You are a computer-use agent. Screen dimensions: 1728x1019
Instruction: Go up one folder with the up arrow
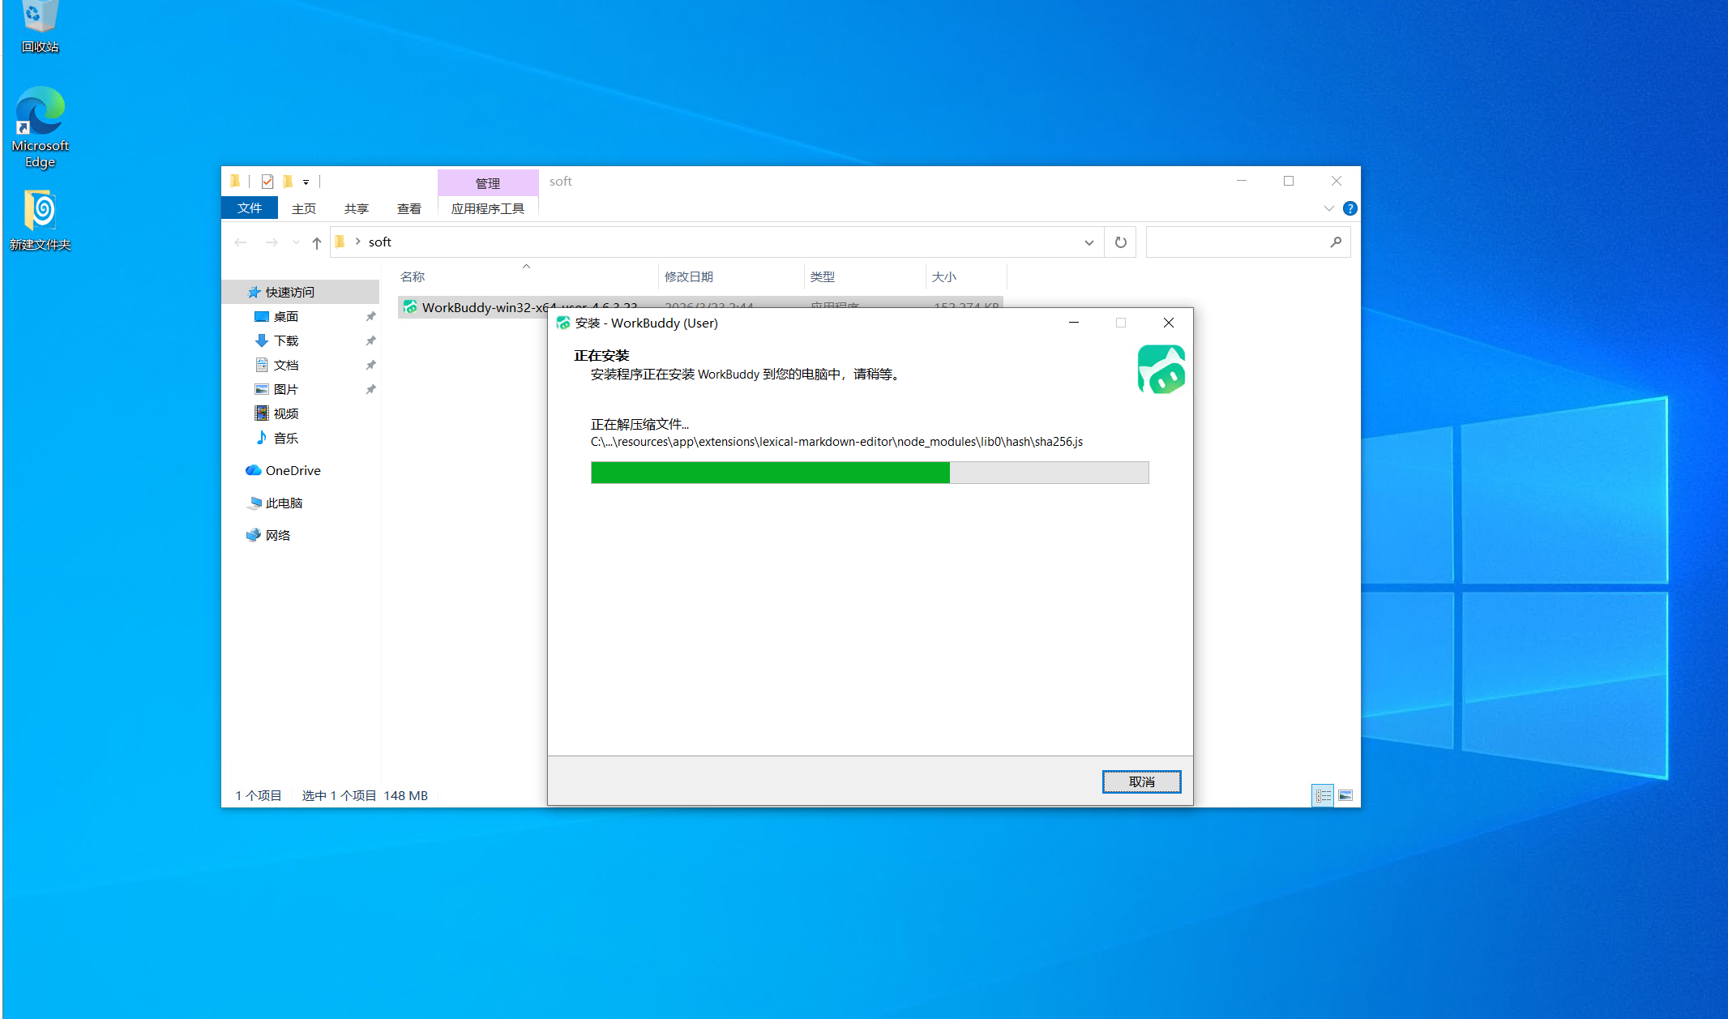[317, 242]
